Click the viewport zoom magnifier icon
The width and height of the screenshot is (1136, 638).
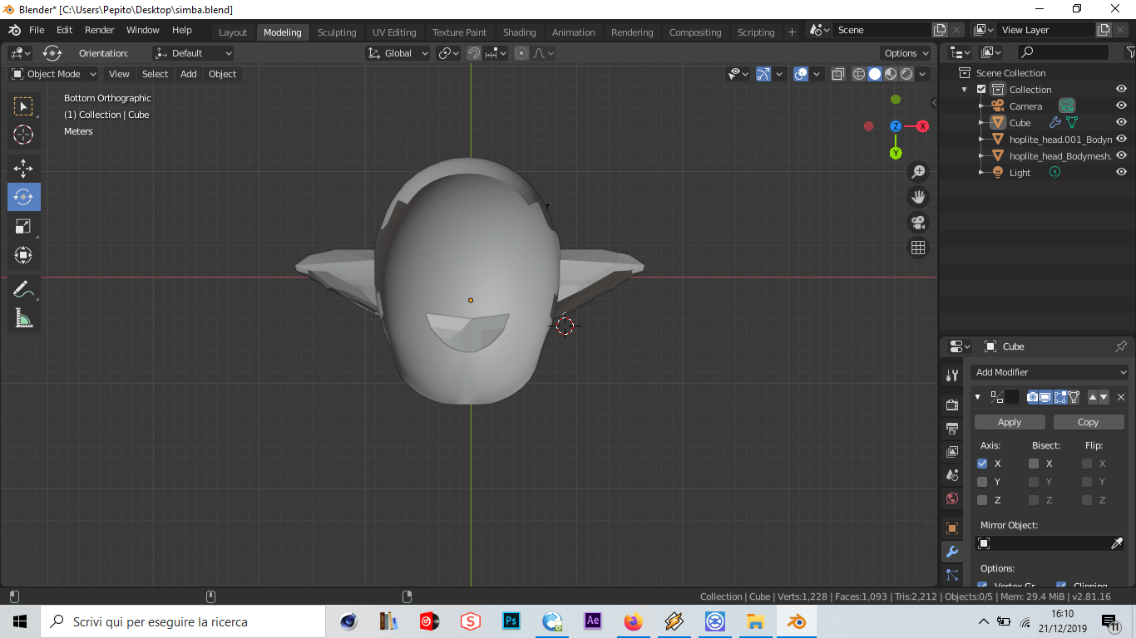point(918,172)
